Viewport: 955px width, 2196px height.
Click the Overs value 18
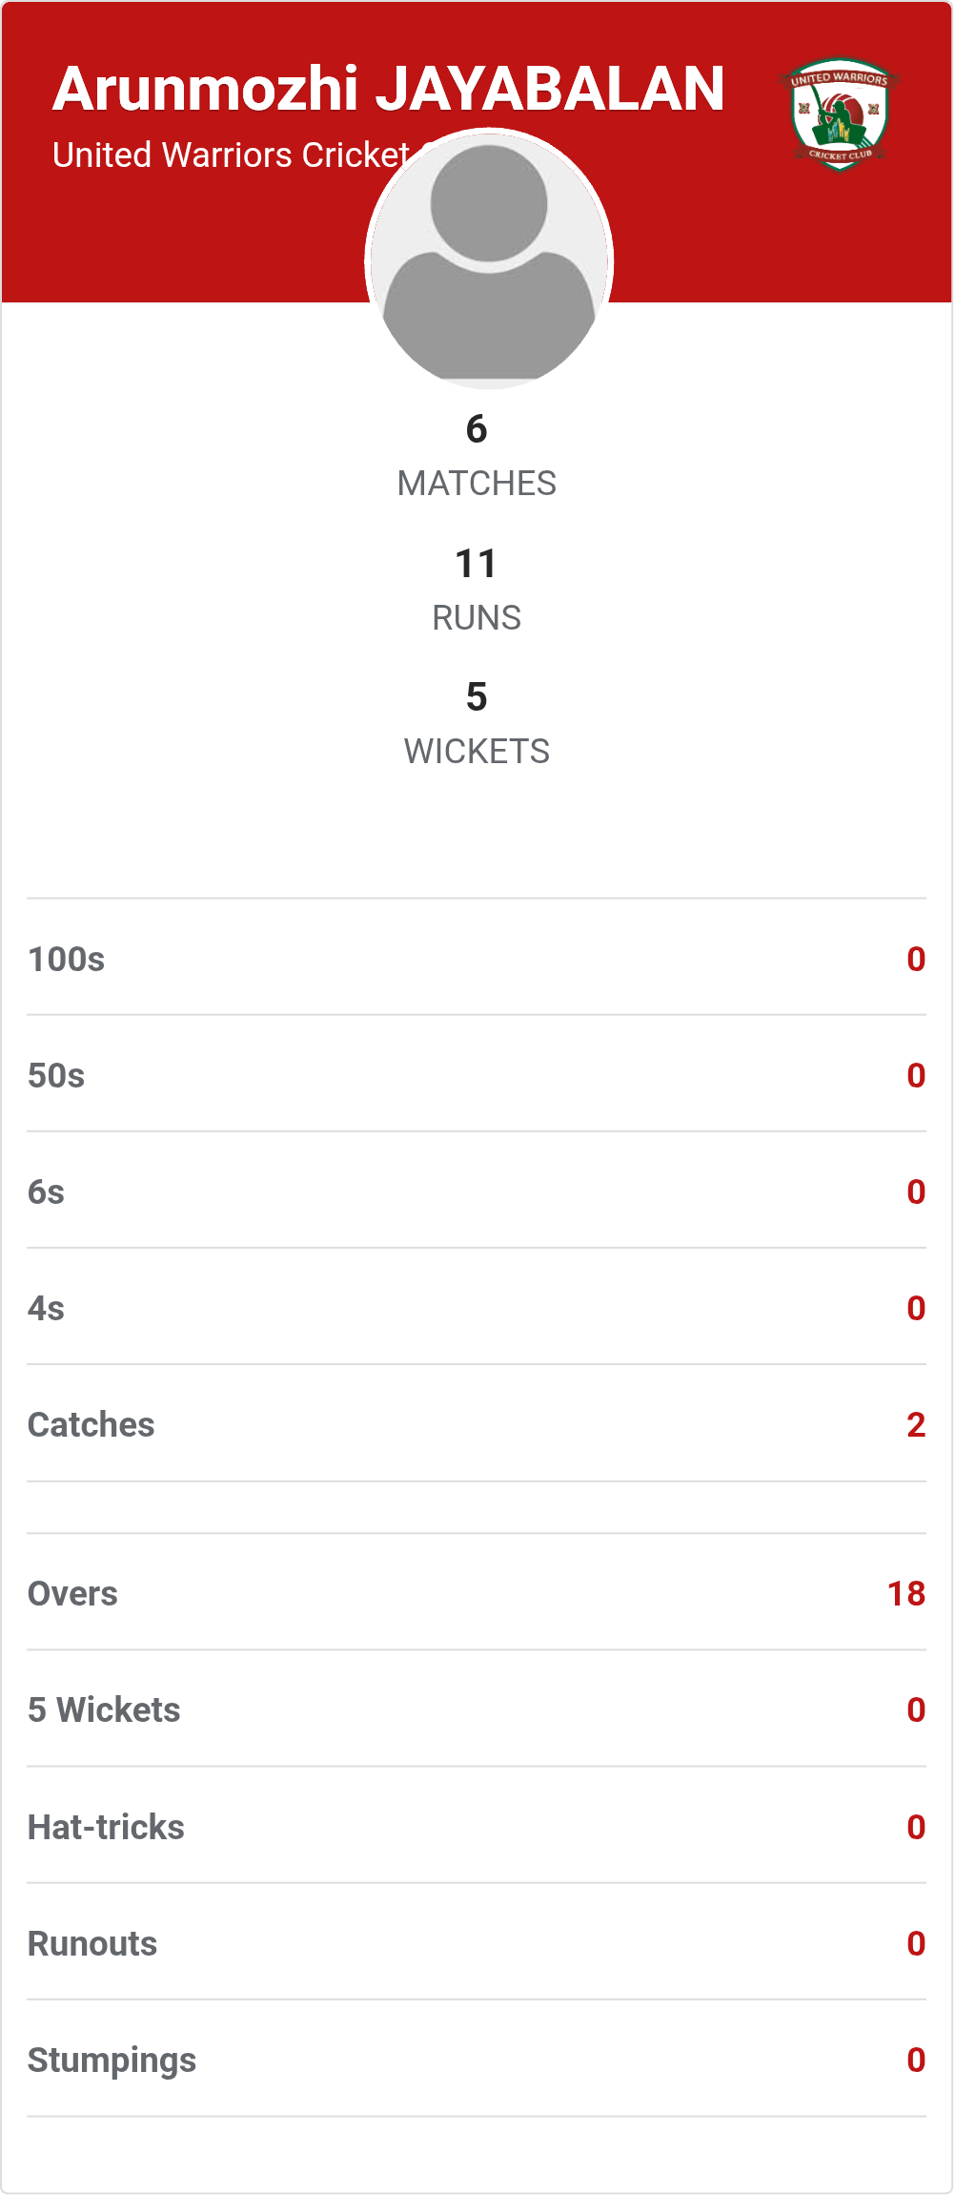[906, 1593]
